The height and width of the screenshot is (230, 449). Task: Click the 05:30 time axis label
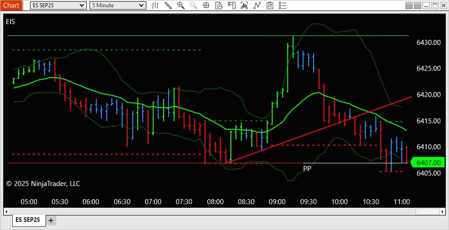[60, 202]
